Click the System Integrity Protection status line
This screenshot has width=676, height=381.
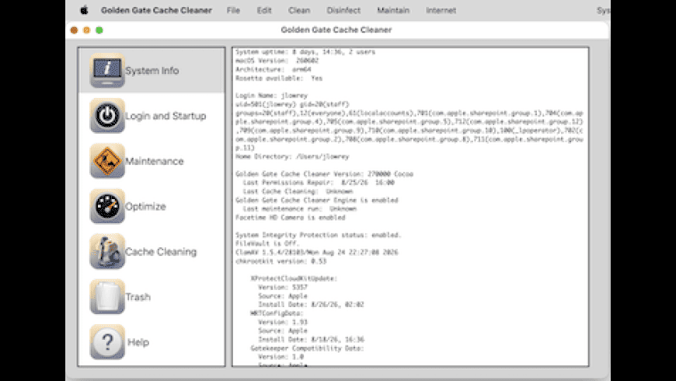click(x=319, y=235)
